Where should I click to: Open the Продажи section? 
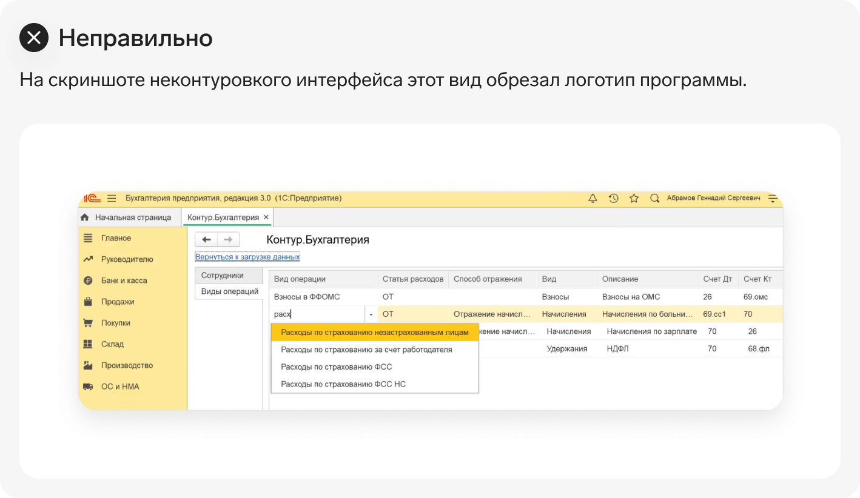click(118, 302)
